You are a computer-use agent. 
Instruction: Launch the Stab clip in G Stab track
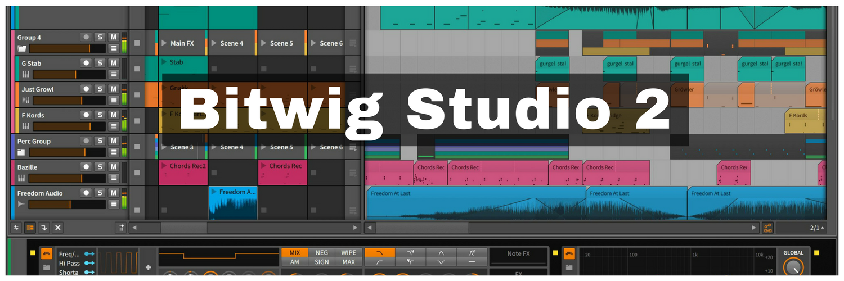pyautogui.click(x=164, y=62)
